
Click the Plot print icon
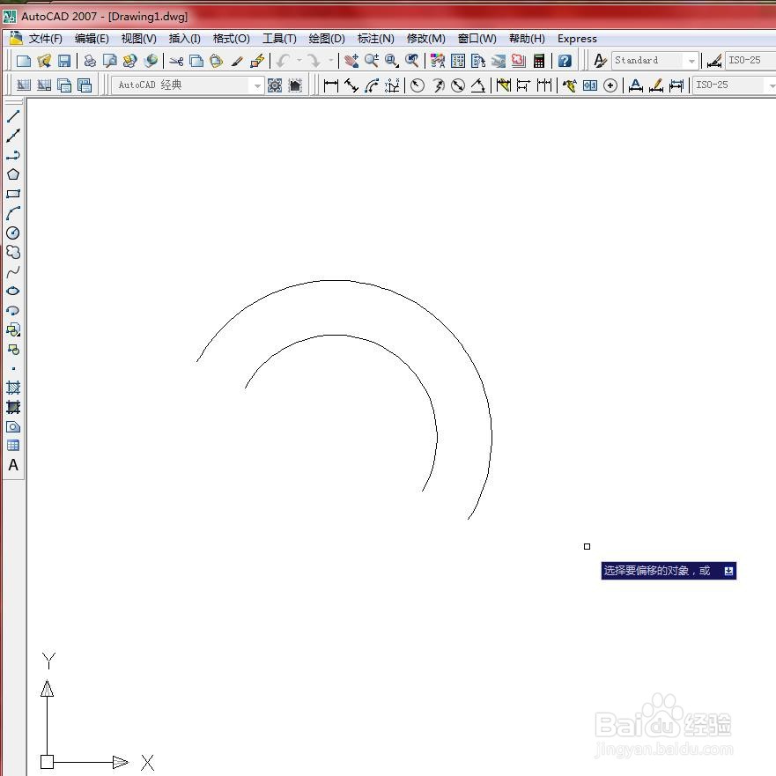(90, 61)
